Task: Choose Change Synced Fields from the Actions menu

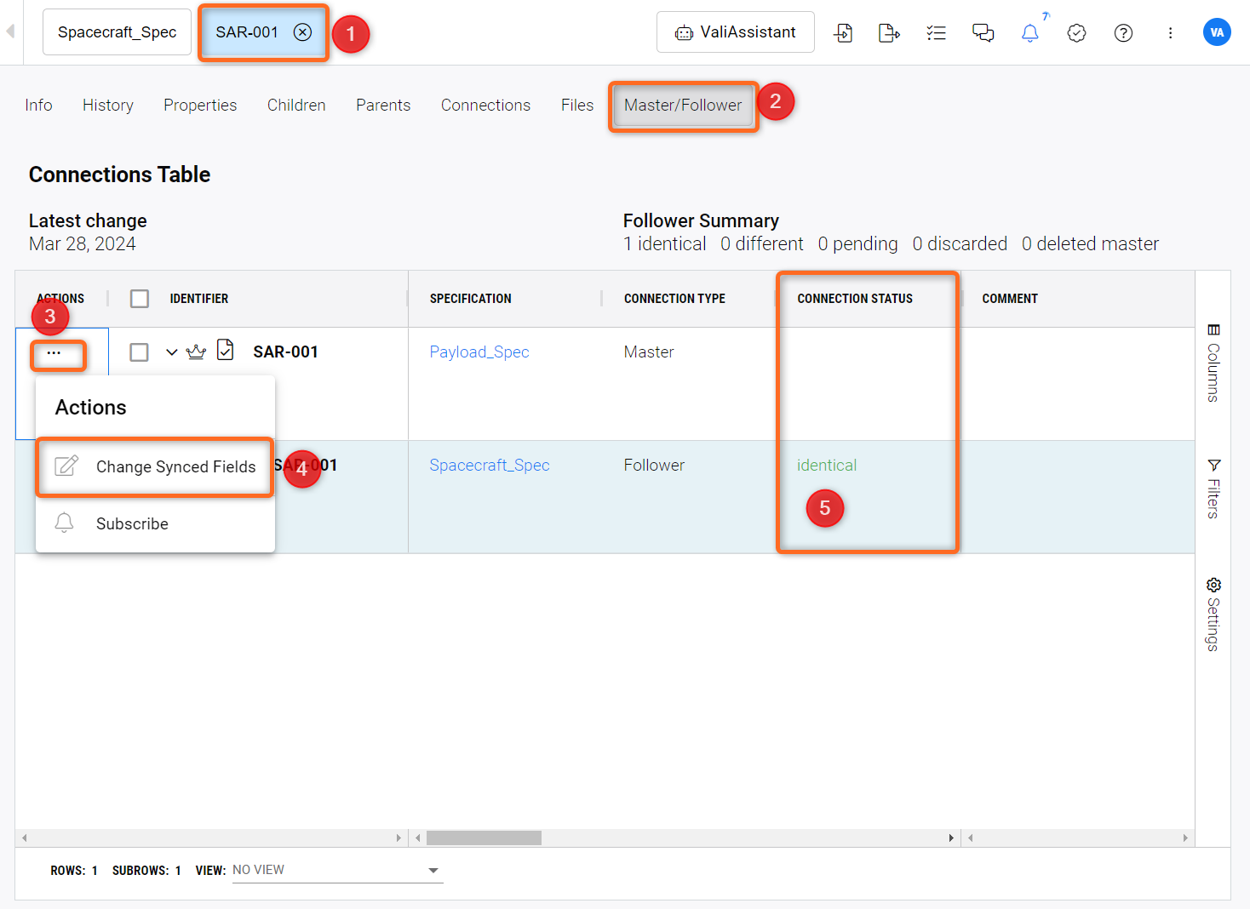Action: [155, 466]
